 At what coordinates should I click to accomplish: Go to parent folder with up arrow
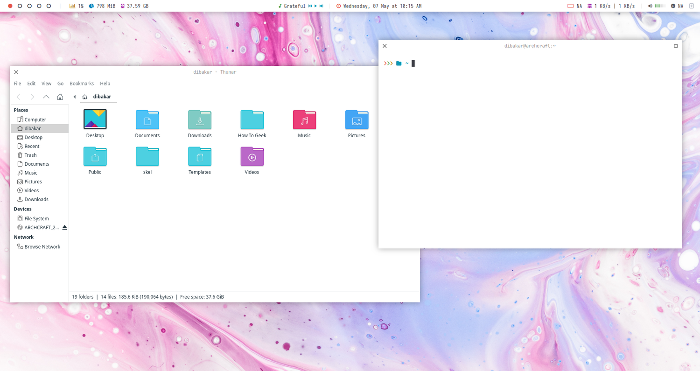click(46, 97)
